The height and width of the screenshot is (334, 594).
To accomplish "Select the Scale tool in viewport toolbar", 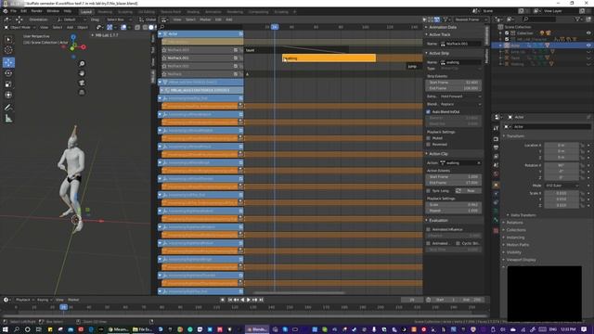I will tap(8, 84).
